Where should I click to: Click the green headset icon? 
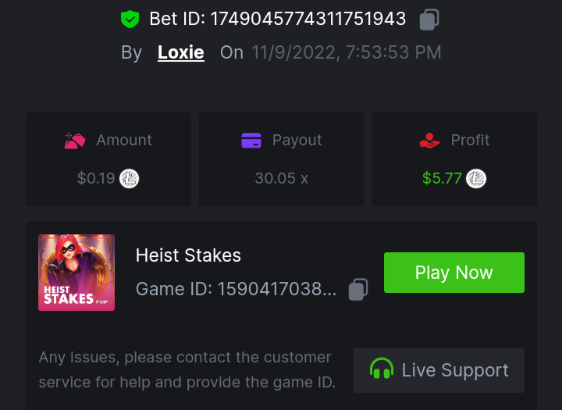382,369
